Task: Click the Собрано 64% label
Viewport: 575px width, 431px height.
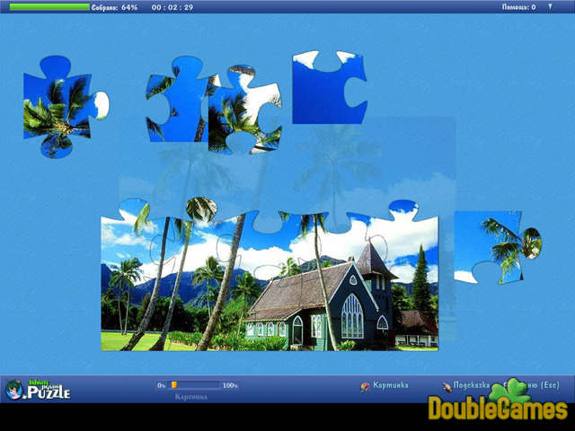Action: point(115,7)
